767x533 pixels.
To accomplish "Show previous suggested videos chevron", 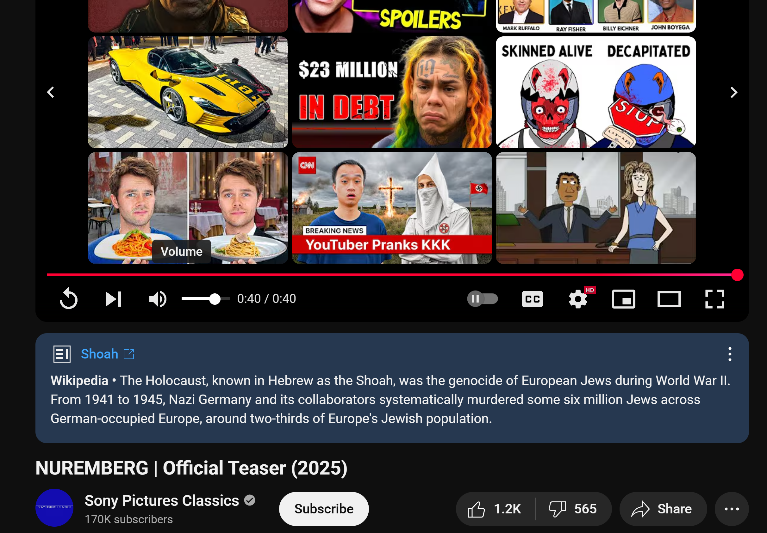I will pyautogui.click(x=51, y=92).
